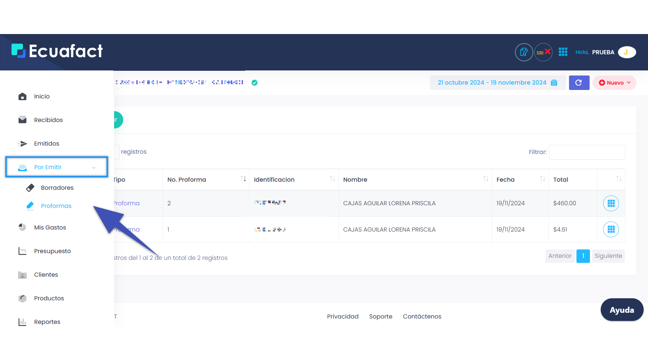This screenshot has height=364, width=648.
Task: Open Recibidos in sidebar
Action: 48,120
